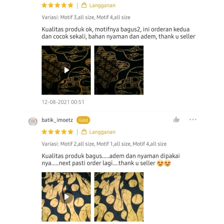
Task: Click the first star in batik_imoetz rating
Action: pos(44,132)
